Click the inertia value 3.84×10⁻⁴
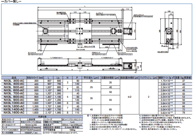Screen dimensions: 195x136 click(166, 103)
